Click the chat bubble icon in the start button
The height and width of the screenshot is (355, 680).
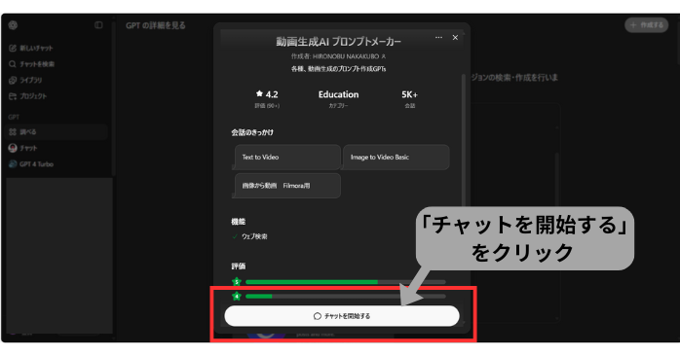click(x=318, y=316)
